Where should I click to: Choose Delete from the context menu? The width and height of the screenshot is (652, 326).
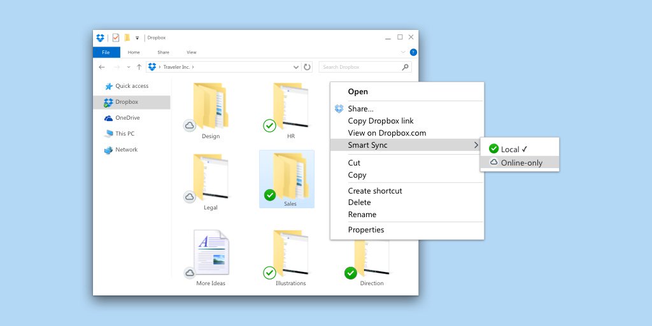tap(407, 202)
